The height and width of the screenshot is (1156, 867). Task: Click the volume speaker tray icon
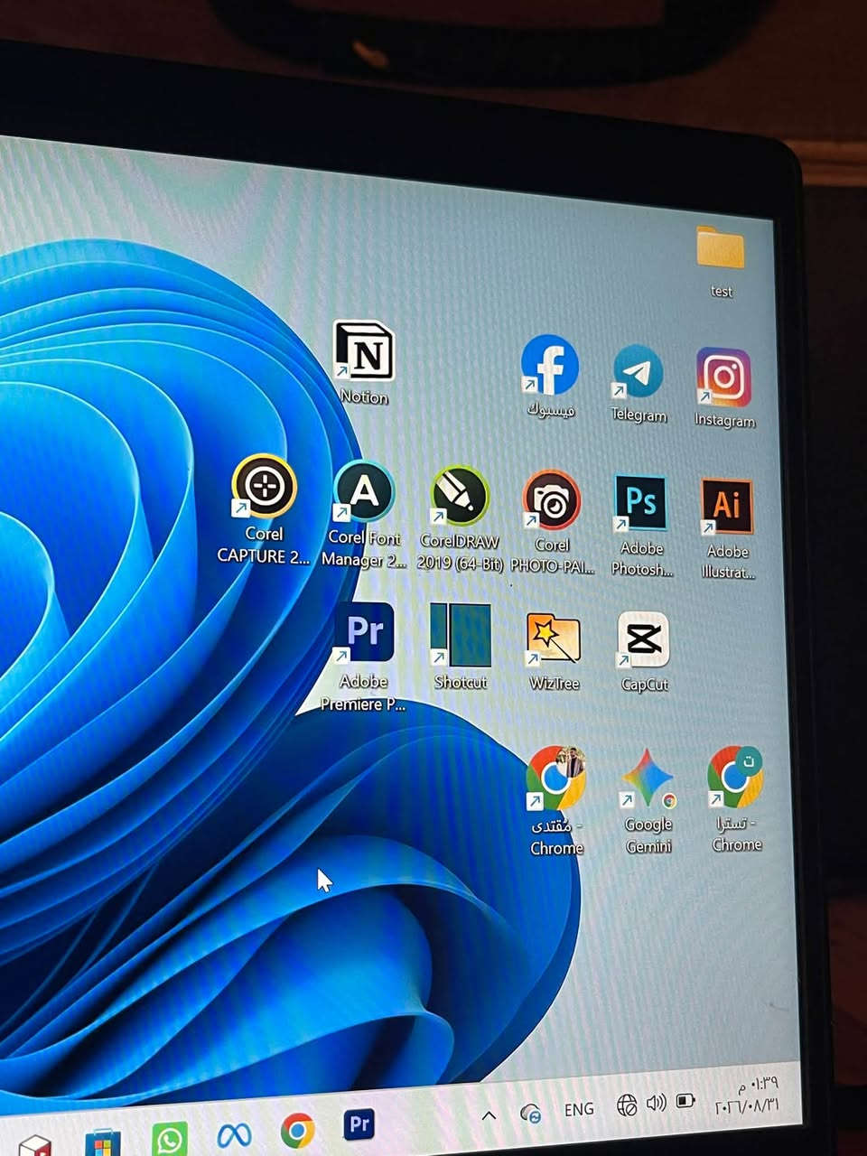click(657, 1103)
